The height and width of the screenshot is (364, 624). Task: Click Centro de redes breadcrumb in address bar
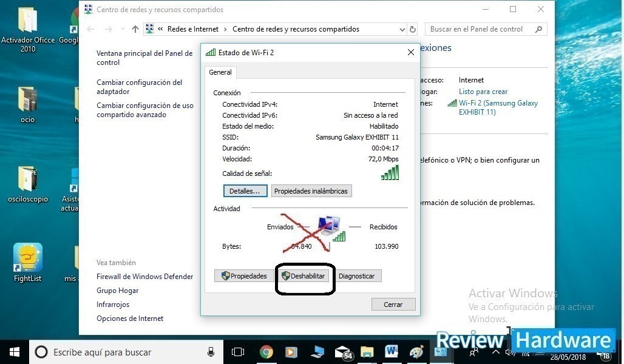(296, 29)
